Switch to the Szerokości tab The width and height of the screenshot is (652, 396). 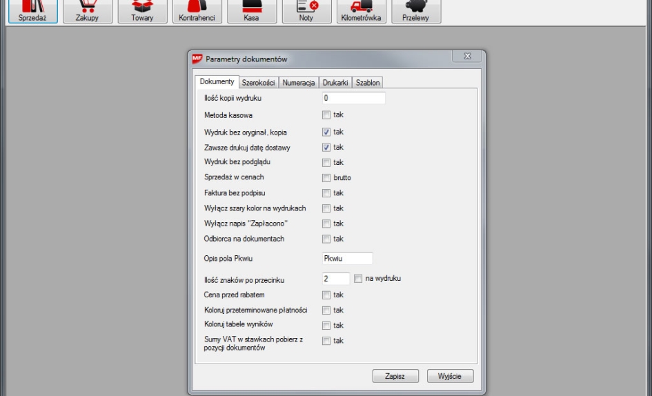pyautogui.click(x=258, y=83)
